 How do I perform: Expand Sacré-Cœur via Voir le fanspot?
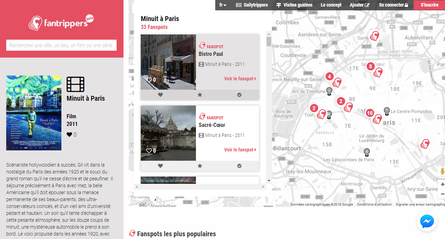pyautogui.click(x=240, y=150)
